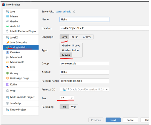Click the Java Enterprise icon
This screenshot has width=151, height=125.
(x=8, y=42)
